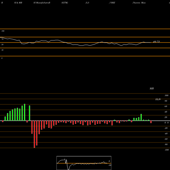Click the tallest green histogram bar
The height and width of the screenshot is (170, 170).
24,112
